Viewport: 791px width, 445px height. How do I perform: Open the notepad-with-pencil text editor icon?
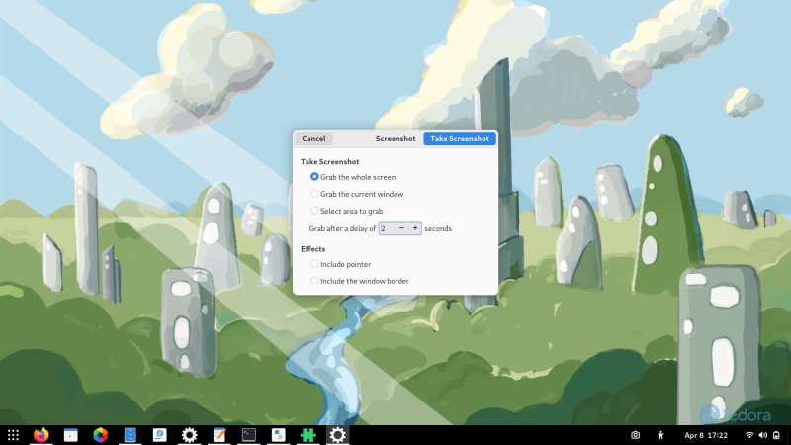[220, 435]
